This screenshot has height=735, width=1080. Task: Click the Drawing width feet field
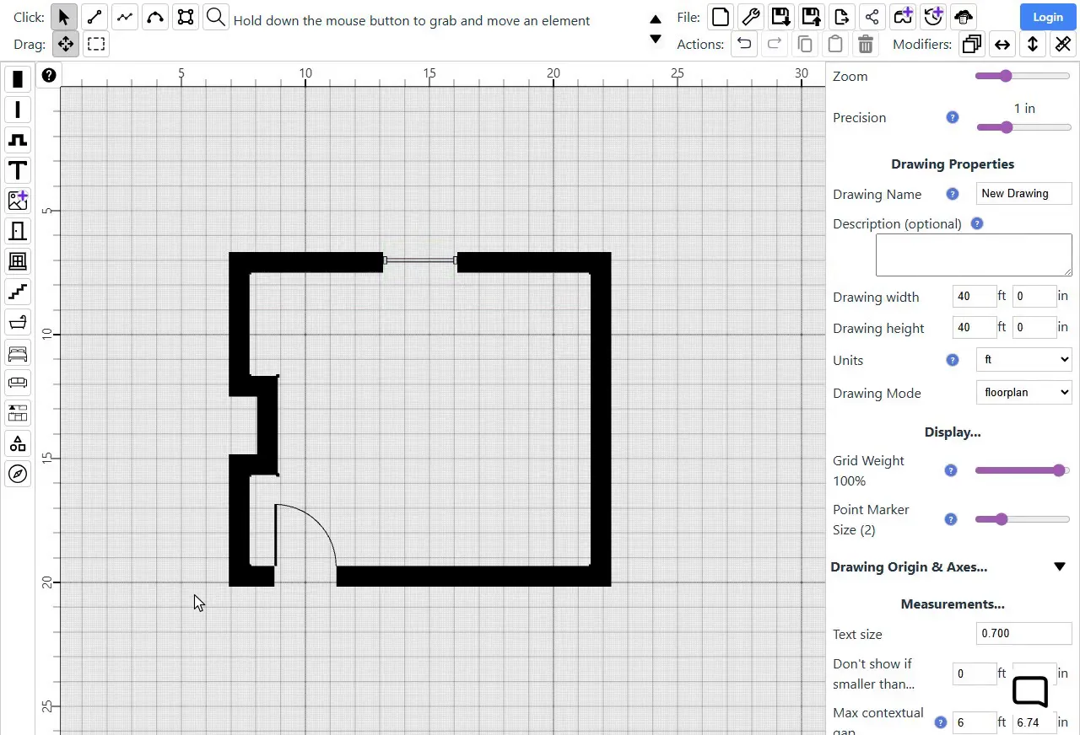click(975, 296)
